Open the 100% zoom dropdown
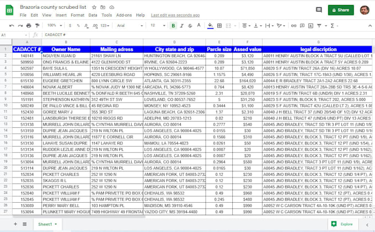This screenshot has height=232, width=375. coord(55,25)
